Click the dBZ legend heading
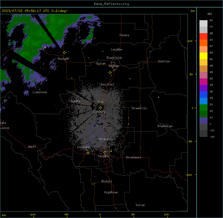223x218 pixels. point(210,14)
